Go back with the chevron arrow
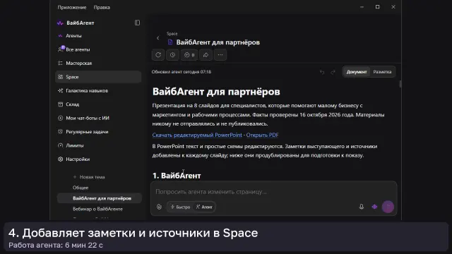The image size is (452, 254). pyautogui.click(x=157, y=38)
